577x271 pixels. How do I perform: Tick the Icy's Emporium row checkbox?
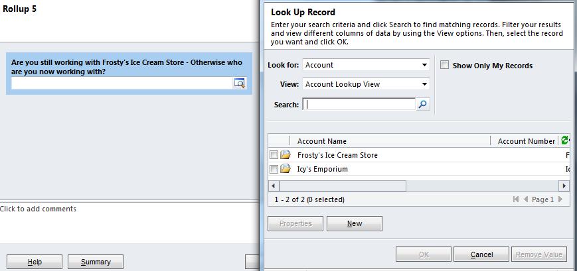274,169
